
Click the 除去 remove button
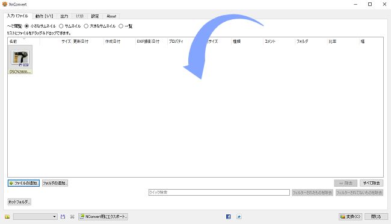346,183
